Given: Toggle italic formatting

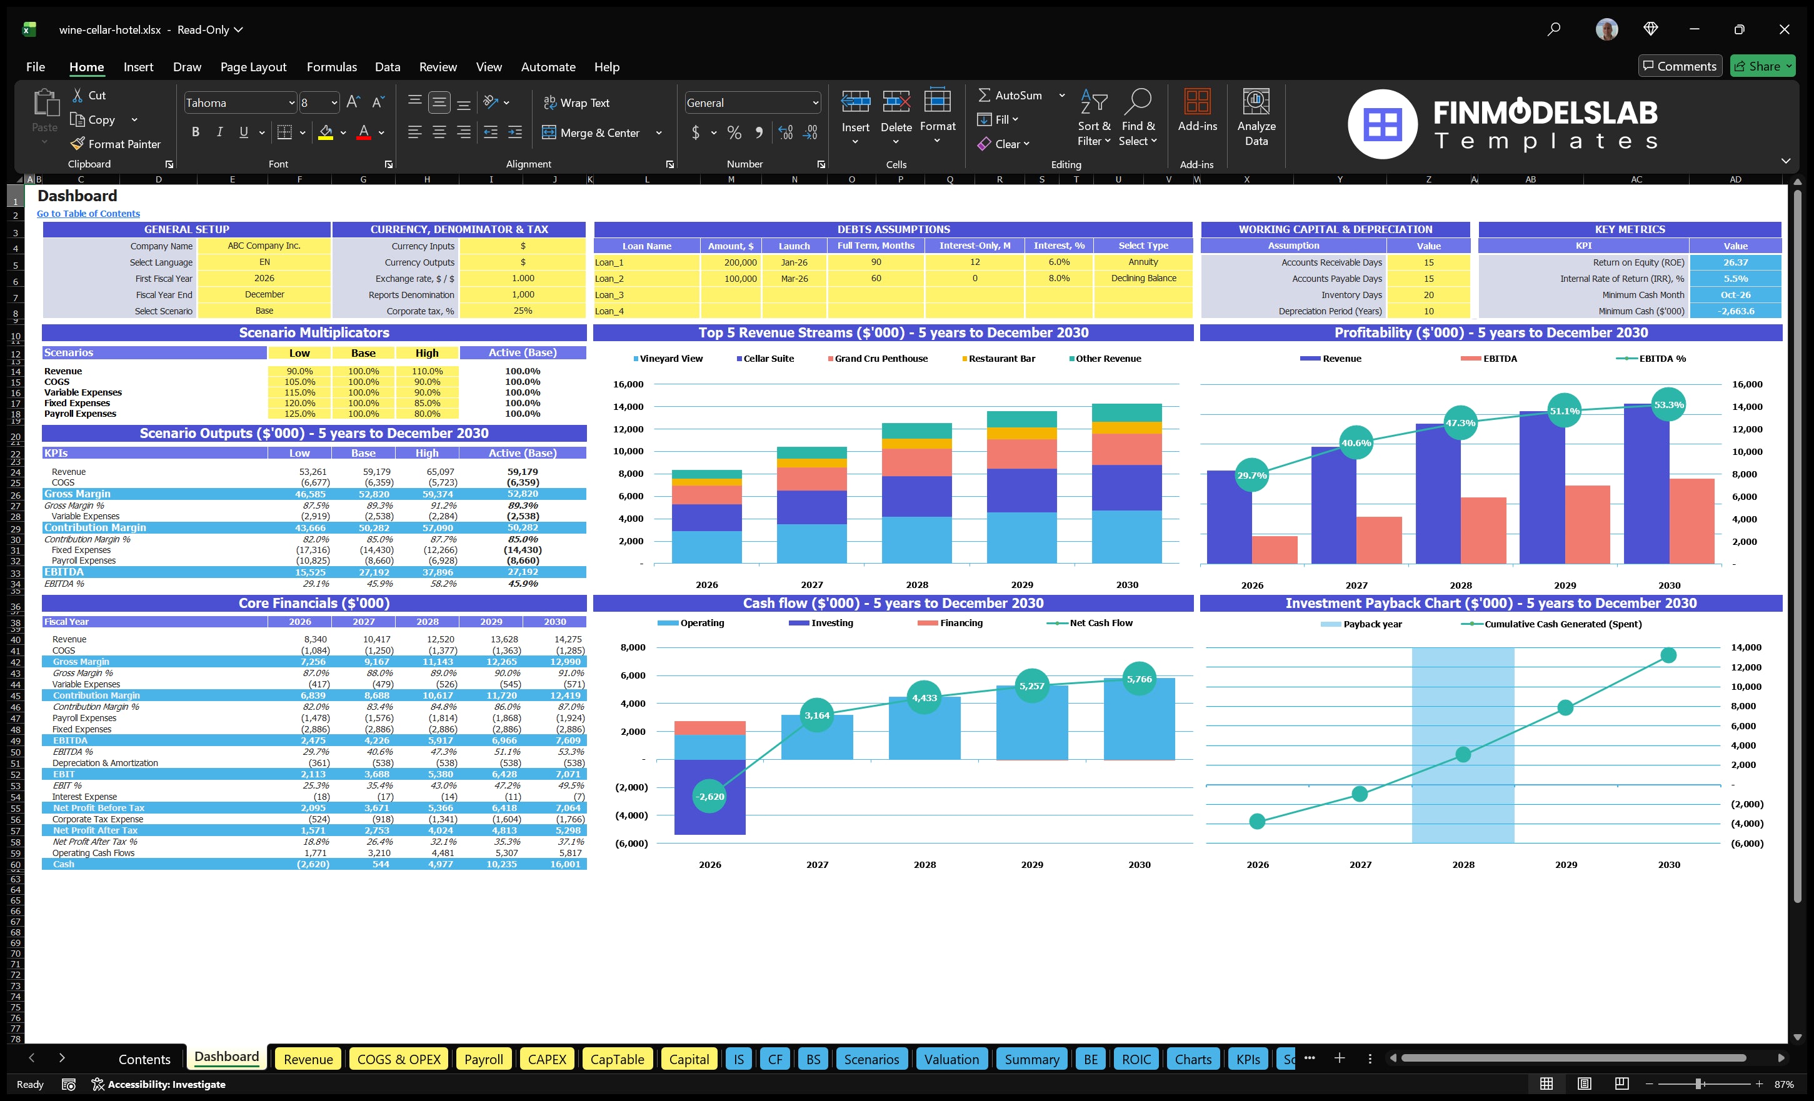Looking at the screenshot, I should [x=219, y=132].
